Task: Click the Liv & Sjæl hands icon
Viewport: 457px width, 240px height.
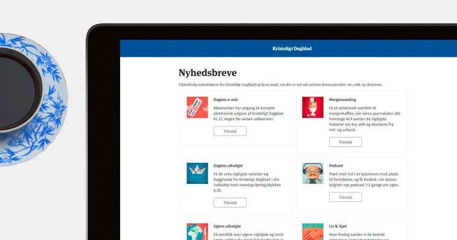Action: [x=313, y=232]
